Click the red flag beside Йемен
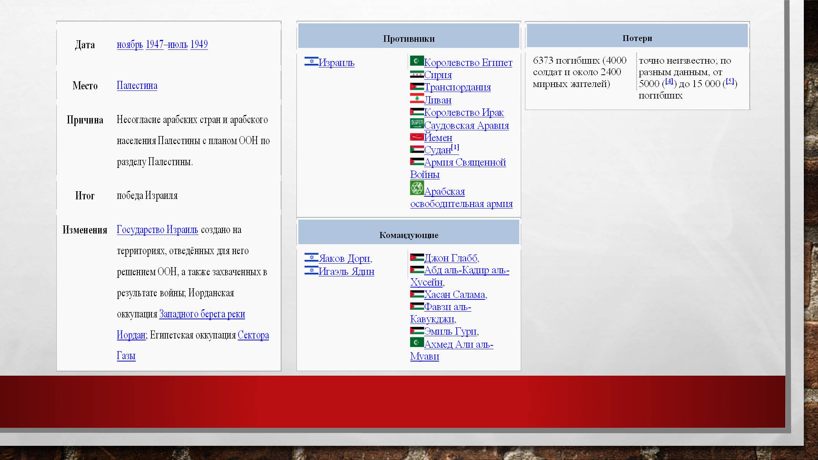818x460 pixels. coord(417,137)
